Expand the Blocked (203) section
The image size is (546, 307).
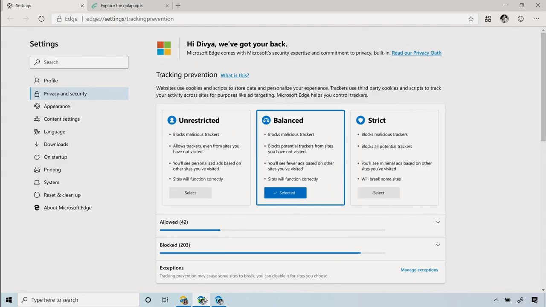pyautogui.click(x=438, y=245)
